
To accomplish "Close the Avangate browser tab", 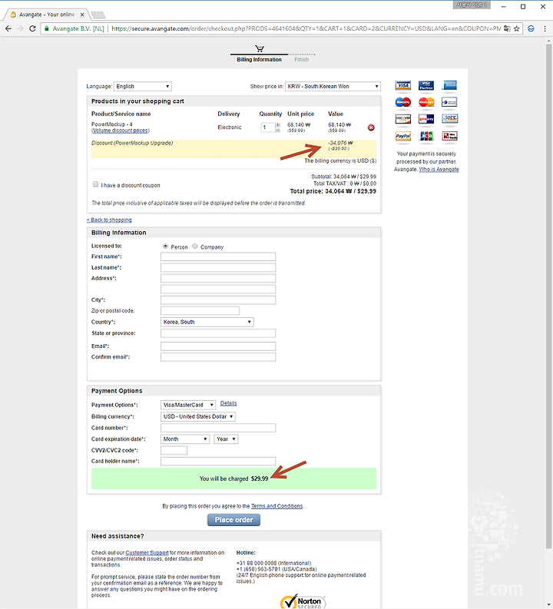I will [x=82, y=15].
